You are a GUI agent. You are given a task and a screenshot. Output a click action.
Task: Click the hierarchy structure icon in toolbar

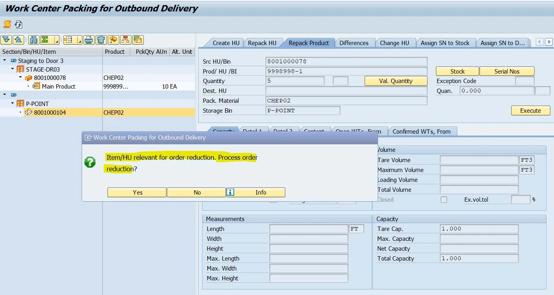pyautogui.click(x=126, y=40)
